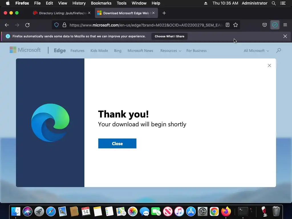Click the blue Close button
This screenshot has height=219, width=292.
point(117,143)
